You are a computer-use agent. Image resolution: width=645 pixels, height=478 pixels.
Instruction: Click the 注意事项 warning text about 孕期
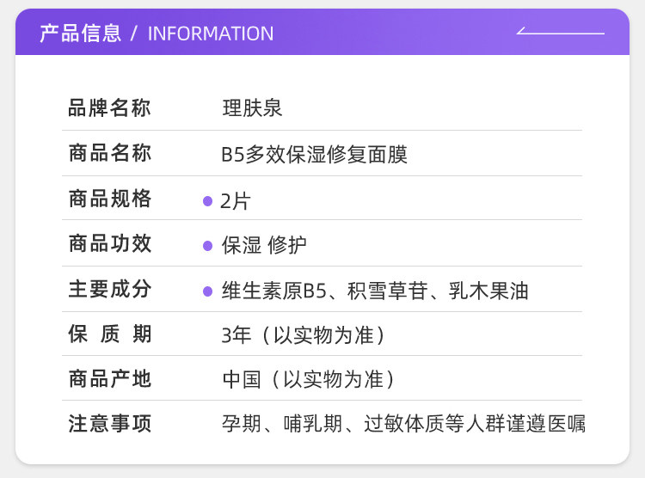click(403, 424)
